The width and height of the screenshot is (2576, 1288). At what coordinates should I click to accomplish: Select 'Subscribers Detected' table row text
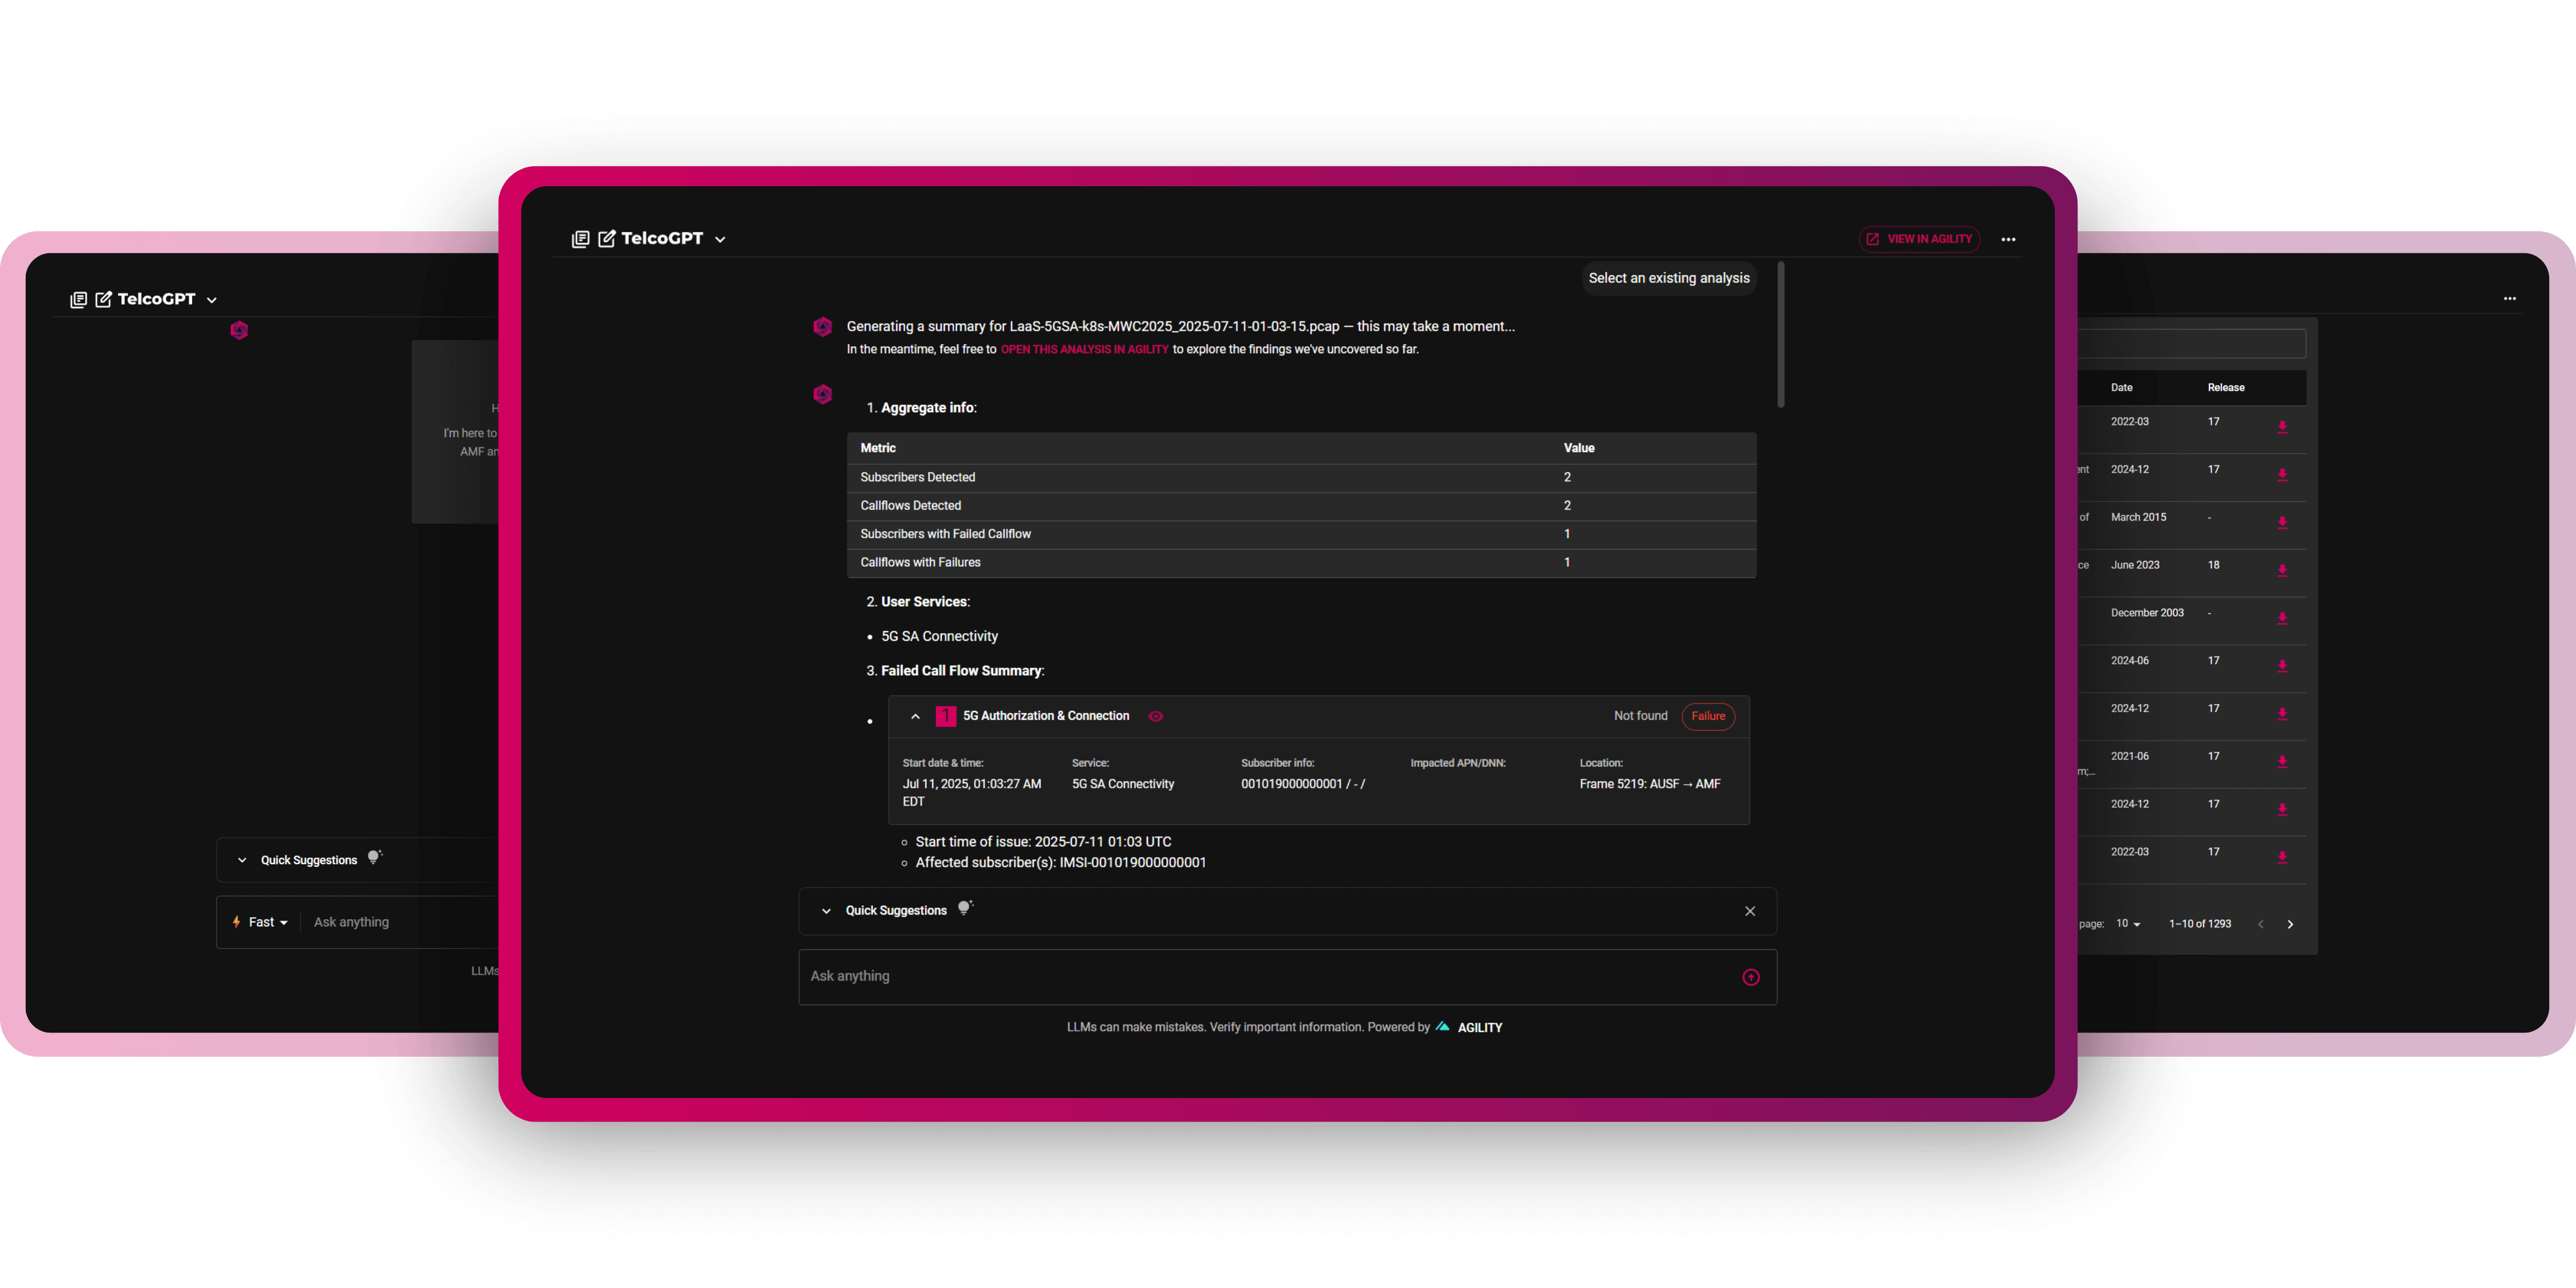click(917, 477)
